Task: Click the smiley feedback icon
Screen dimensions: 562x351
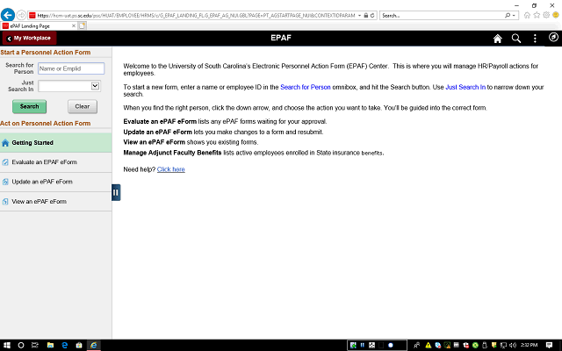Action: [x=556, y=15]
